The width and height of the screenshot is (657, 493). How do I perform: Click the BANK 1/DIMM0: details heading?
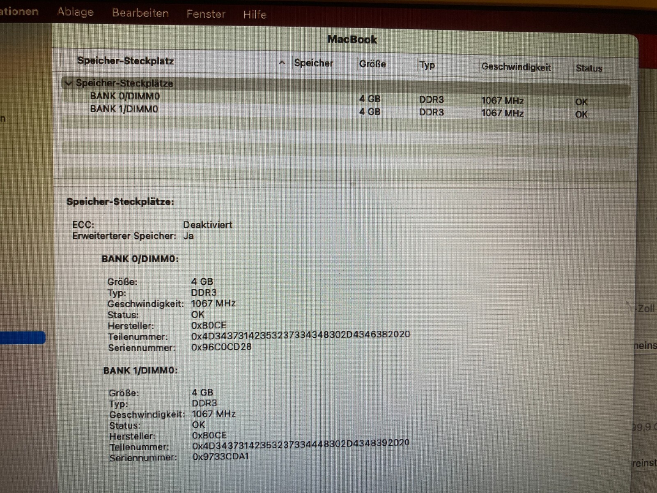pos(140,370)
